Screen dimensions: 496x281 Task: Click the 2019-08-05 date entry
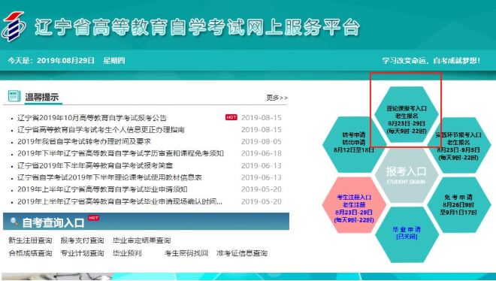point(262,141)
